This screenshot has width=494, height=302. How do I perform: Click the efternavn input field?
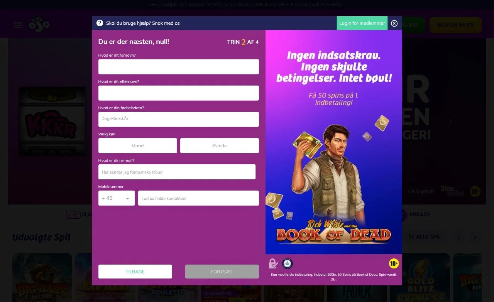(179, 93)
